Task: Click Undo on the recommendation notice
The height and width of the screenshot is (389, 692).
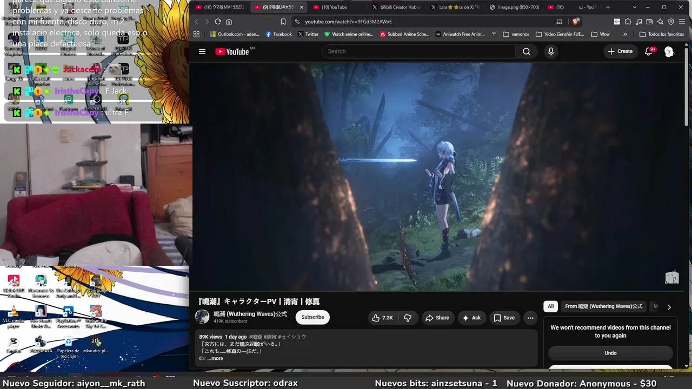Action: [610, 353]
